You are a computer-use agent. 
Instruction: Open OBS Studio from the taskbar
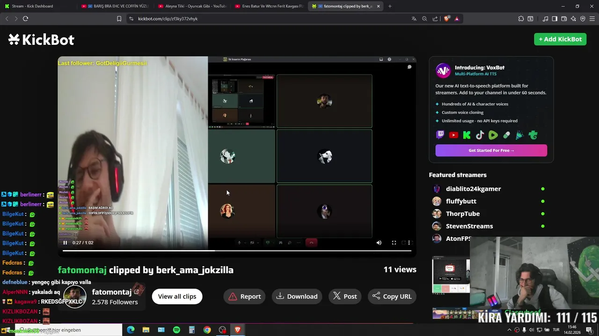tap(222, 330)
